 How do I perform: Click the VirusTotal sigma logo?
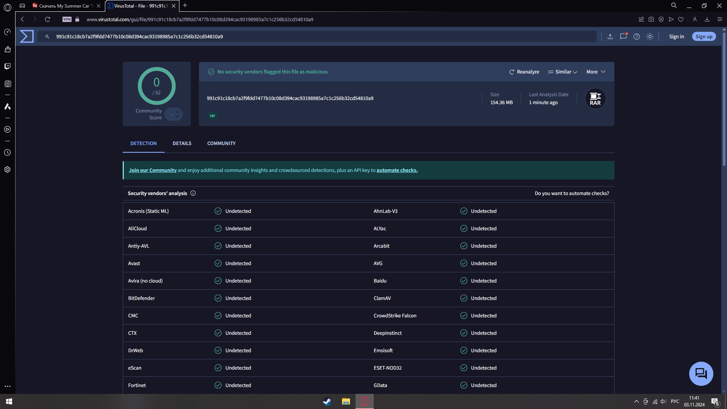[x=27, y=36]
